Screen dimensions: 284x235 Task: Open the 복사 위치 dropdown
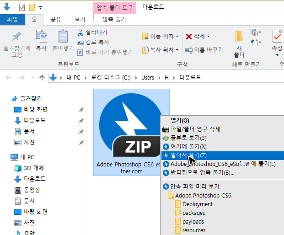coord(161,50)
